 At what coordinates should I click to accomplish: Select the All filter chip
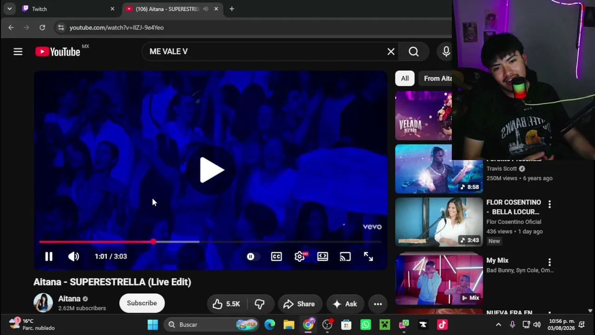(x=405, y=79)
